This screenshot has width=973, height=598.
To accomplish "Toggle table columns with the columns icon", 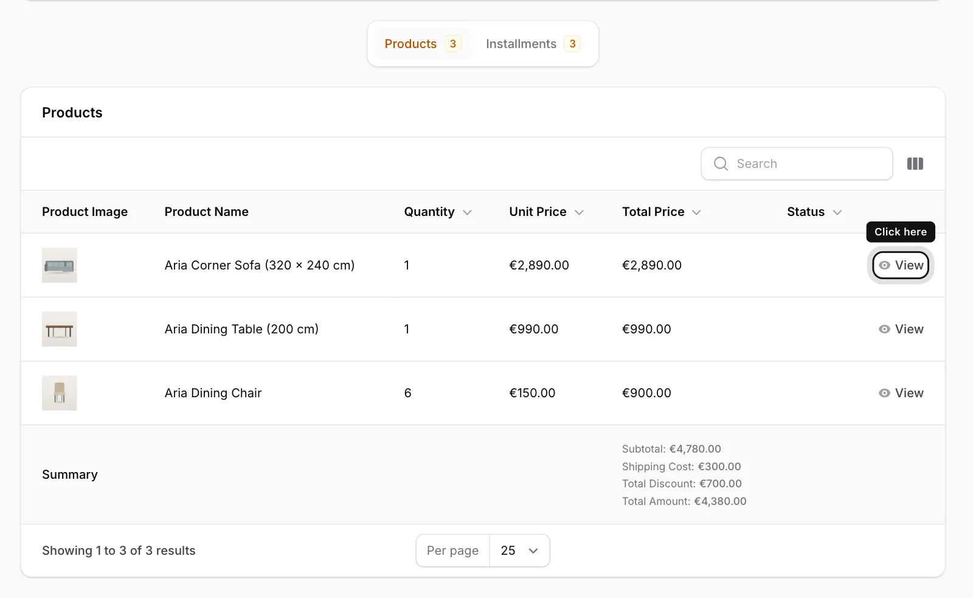I will click(915, 164).
